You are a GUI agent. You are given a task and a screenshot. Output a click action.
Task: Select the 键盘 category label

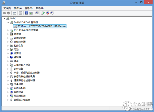coord(16,61)
